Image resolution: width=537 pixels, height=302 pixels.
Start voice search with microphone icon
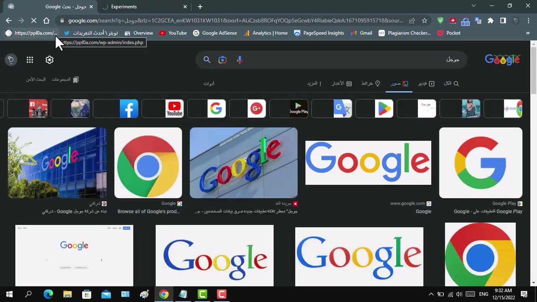pyautogui.click(x=240, y=60)
